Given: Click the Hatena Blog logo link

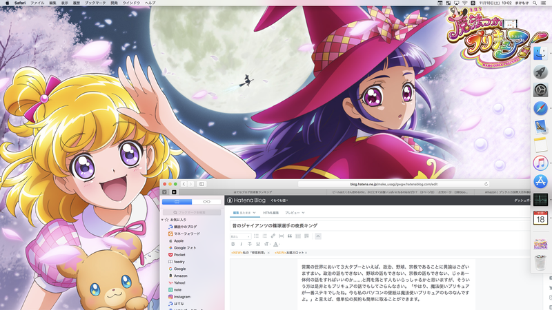Looking at the screenshot, I should click(x=246, y=200).
